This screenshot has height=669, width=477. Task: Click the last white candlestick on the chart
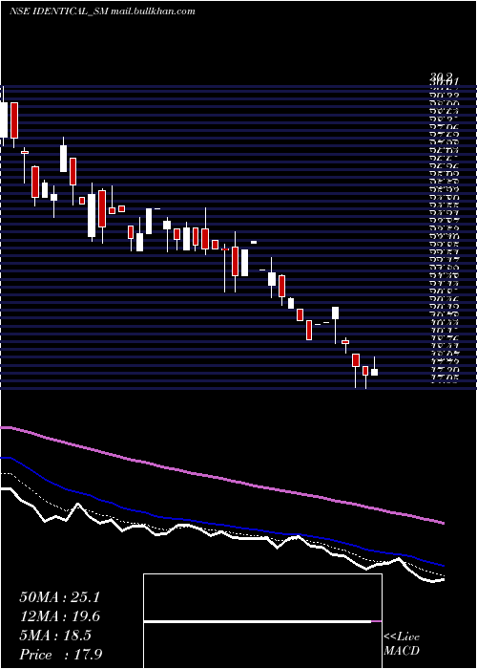[x=374, y=370]
